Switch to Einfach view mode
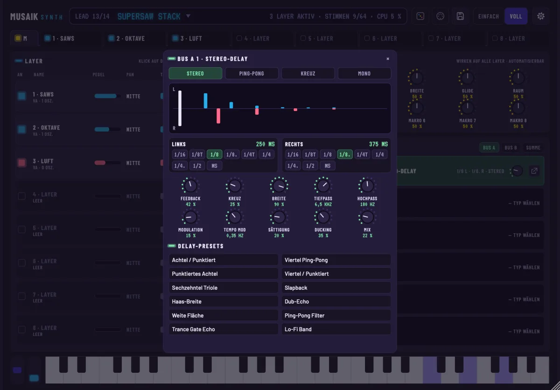The height and width of the screenshot is (390, 560). pyautogui.click(x=489, y=16)
